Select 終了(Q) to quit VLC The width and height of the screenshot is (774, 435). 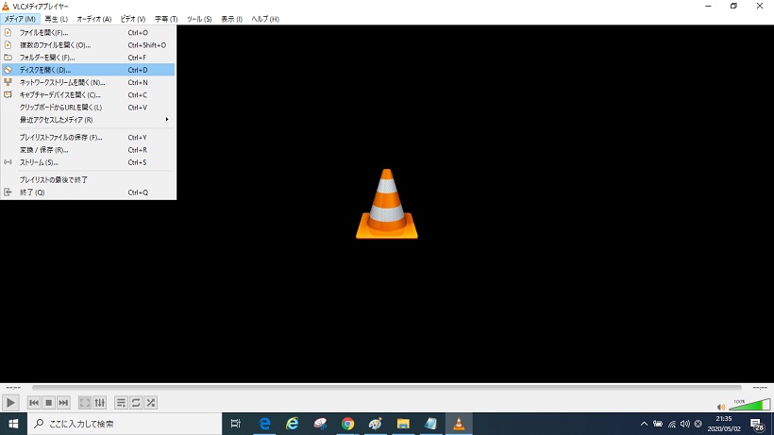89,192
